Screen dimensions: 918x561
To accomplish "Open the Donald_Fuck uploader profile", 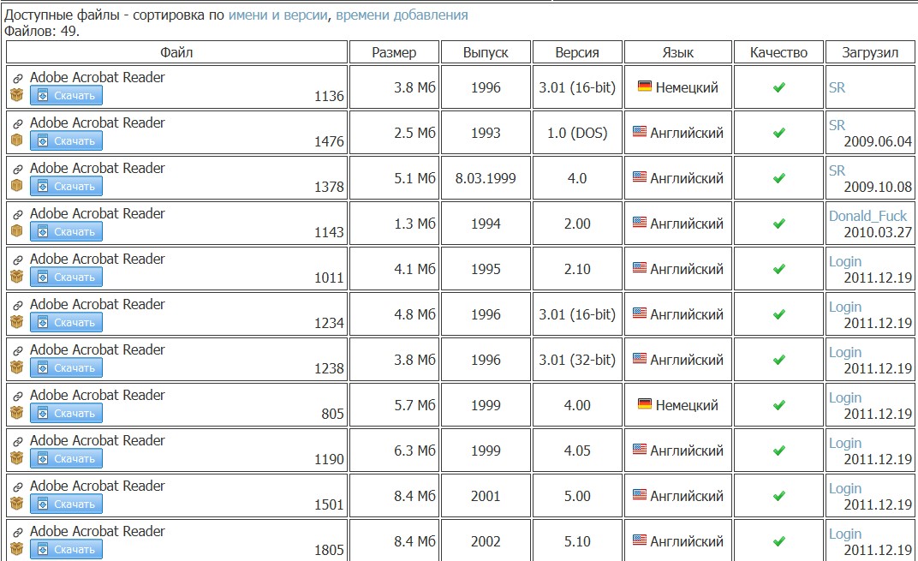I will coord(867,216).
